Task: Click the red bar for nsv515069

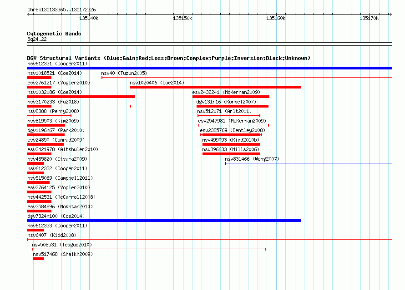Action: pyautogui.click(x=38, y=182)
